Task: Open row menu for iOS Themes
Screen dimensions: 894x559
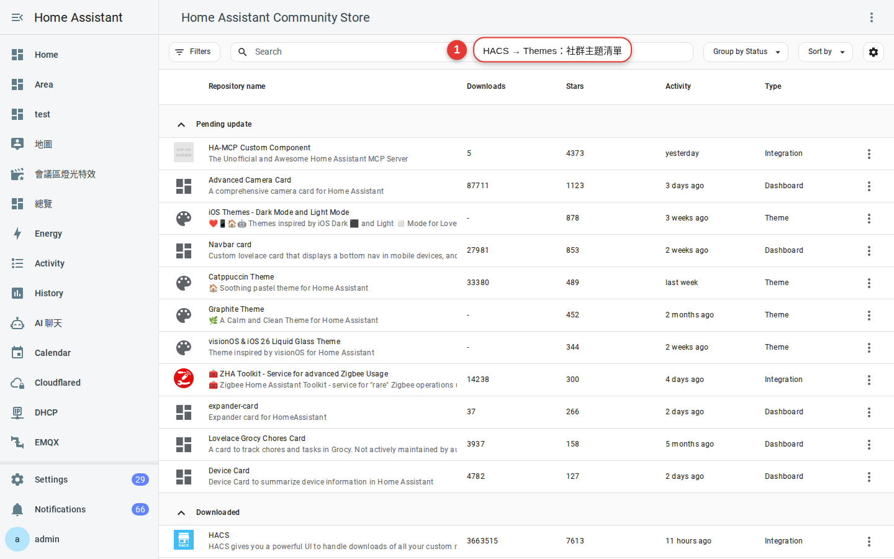Action: (x=869, y=219)
